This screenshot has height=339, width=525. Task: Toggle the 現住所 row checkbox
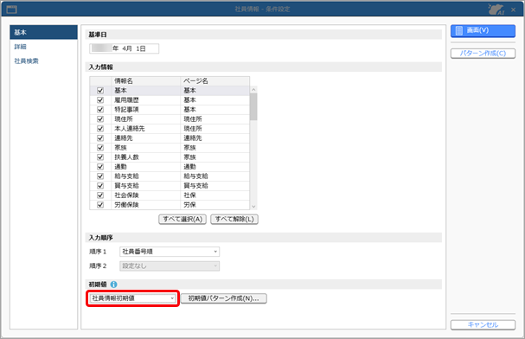pyautogui.click(x=100, y=119)
